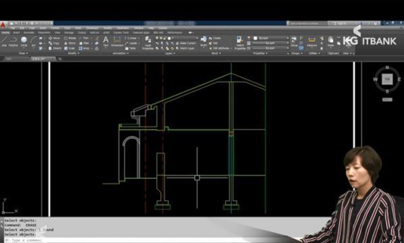404x243 pixels.
Task: Click Create in the Block panel
Action: [215, 38]
